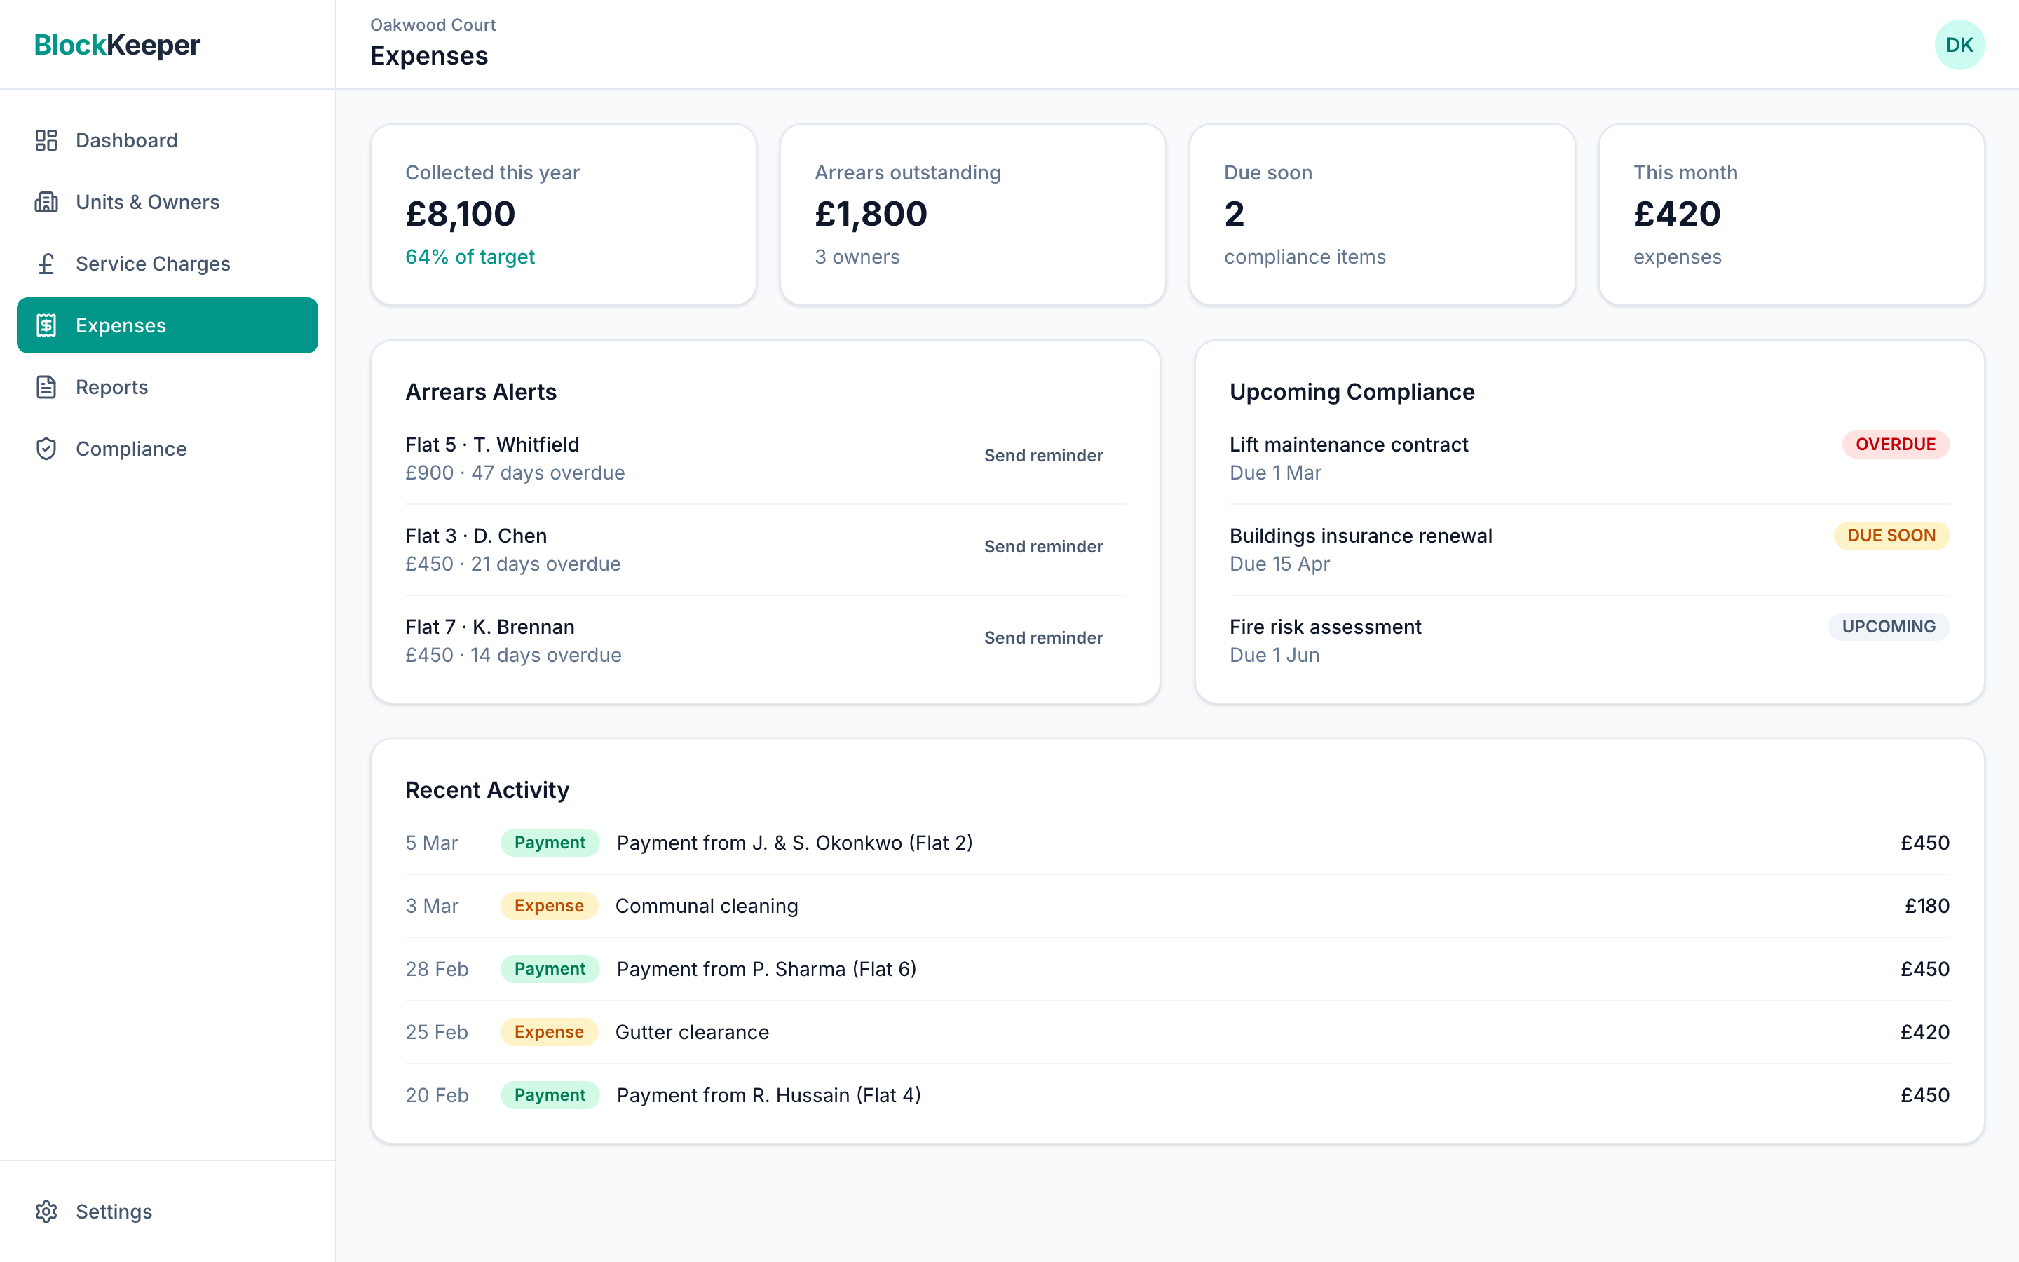Send reminder to Flat 3 D. Chen
Image resolution: width=2019 pixels, height=1262 pixels.
point(1043,546)
